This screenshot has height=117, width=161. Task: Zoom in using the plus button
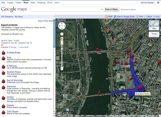[62, 43]
